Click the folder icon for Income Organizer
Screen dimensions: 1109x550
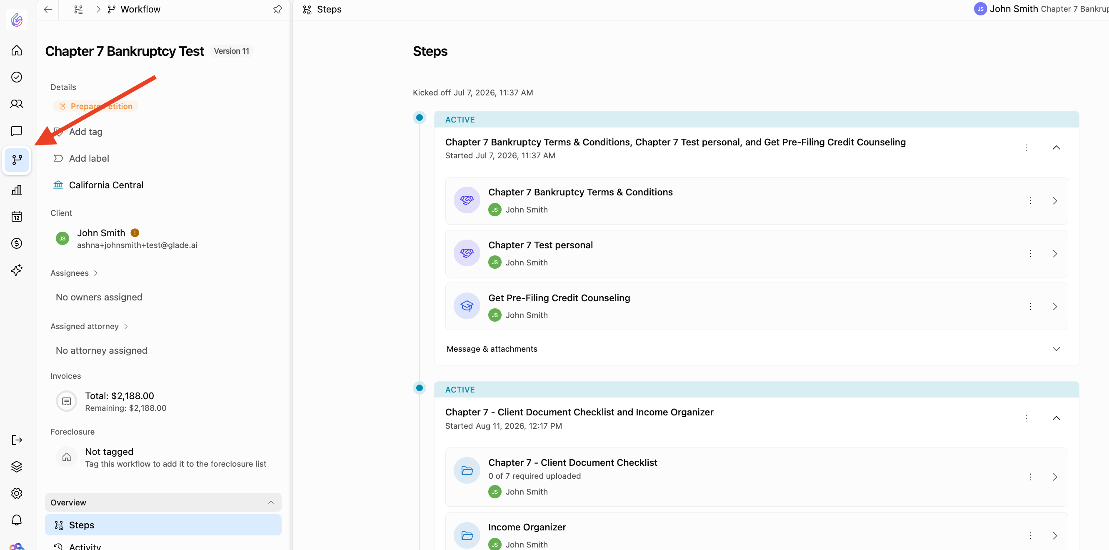[x=467, y=535]
